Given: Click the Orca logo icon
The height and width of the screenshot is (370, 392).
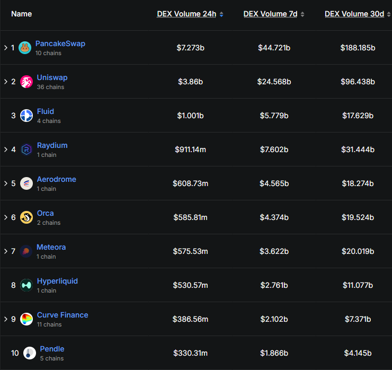Looking at the screenshot, I should (26, 217).
